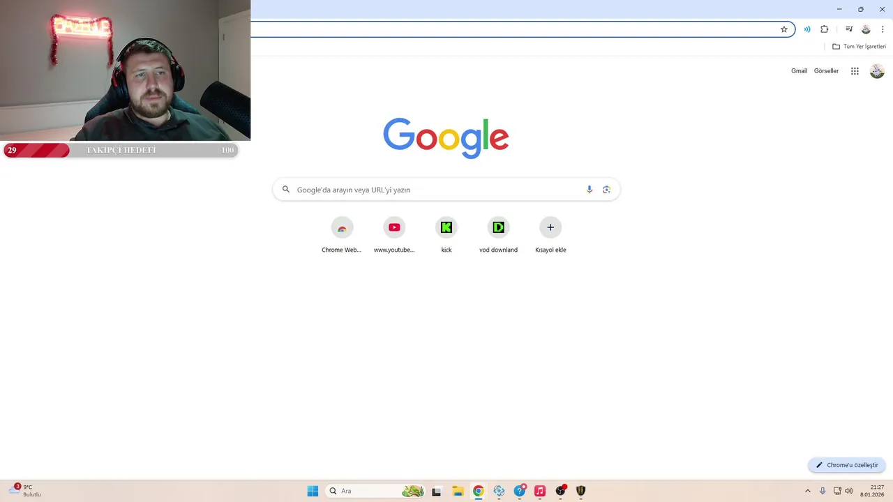The image size is (893, 502).
Task: Bookmark this page with the star icon
Action: 784,29
